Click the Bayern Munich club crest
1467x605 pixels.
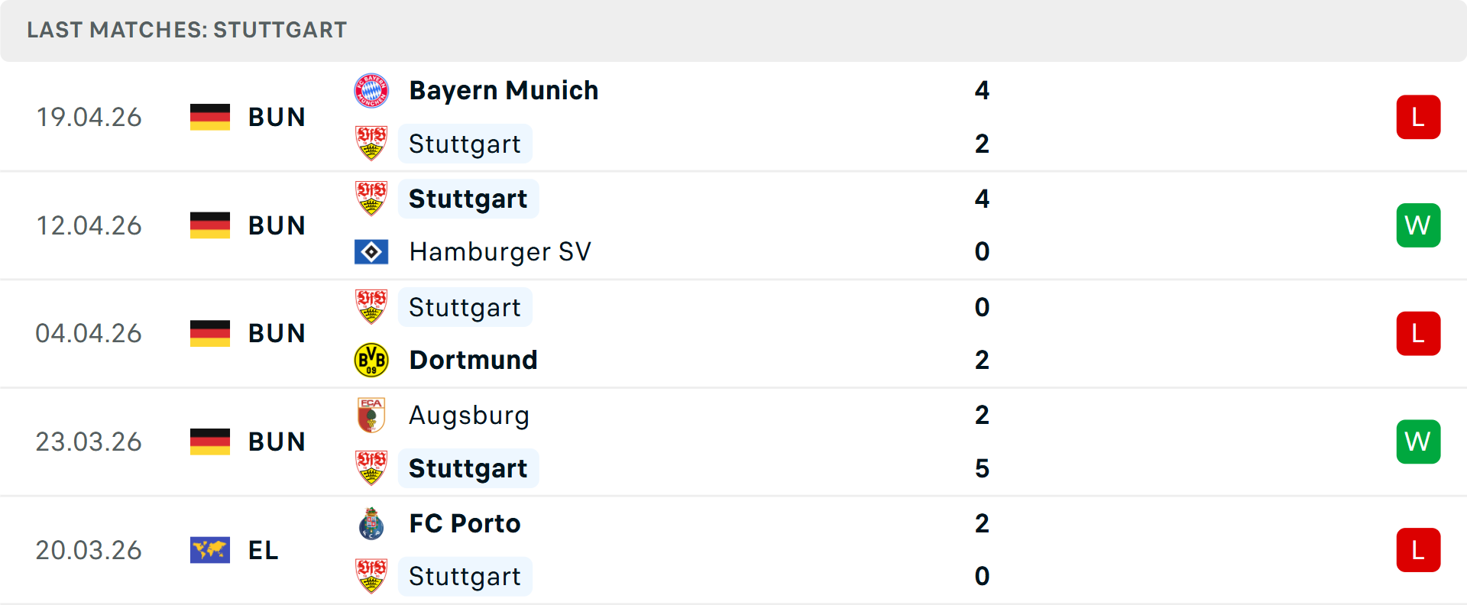372,89
